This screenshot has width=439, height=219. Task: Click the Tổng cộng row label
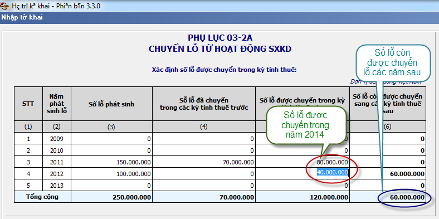(x=42, y=197)
